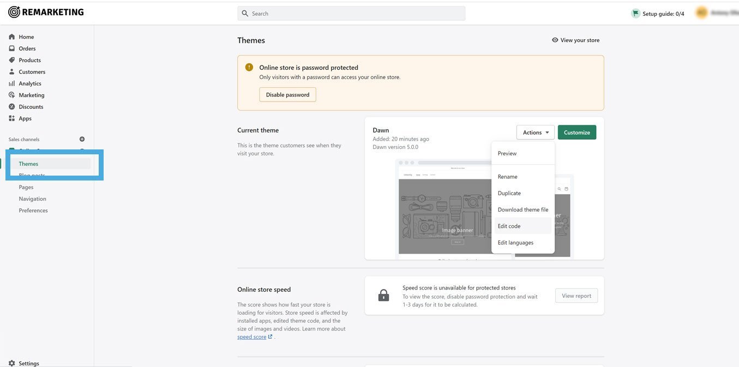Click the Discounts badge icon
739x367 pixels.
pos(12,107)
